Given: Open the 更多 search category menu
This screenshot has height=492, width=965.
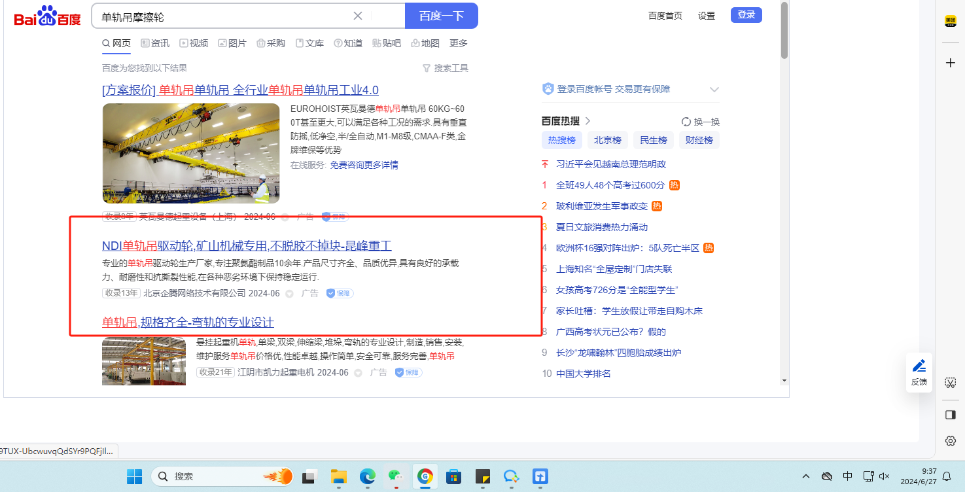Looking at the screenshot, I should pos(459,43).
